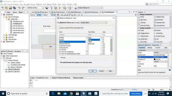172x96 pixels.
Task: Click the Label control in Palette
Action: click(x=141, y=30)
